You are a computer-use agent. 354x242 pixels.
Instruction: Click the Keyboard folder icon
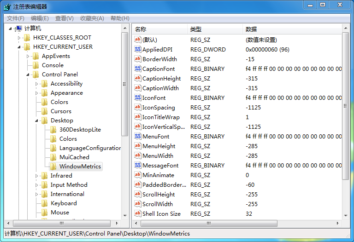(x=44, y=203)
